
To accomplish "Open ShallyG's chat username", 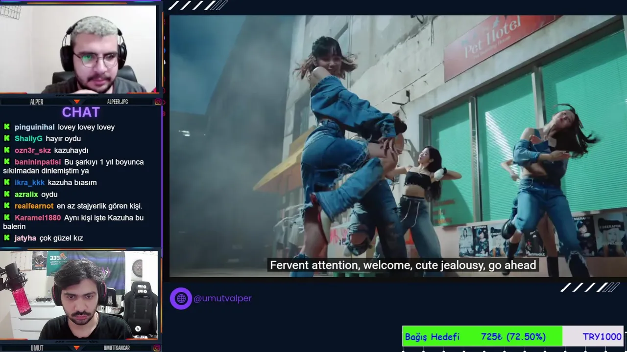I will [28, 139].
